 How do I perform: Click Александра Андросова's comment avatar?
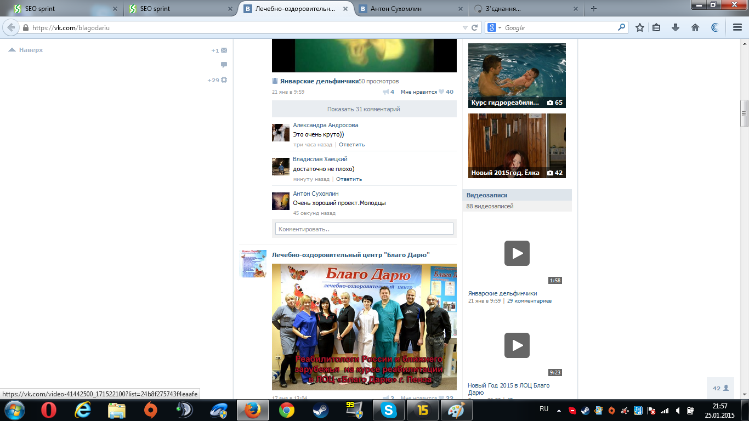[281, 133]
